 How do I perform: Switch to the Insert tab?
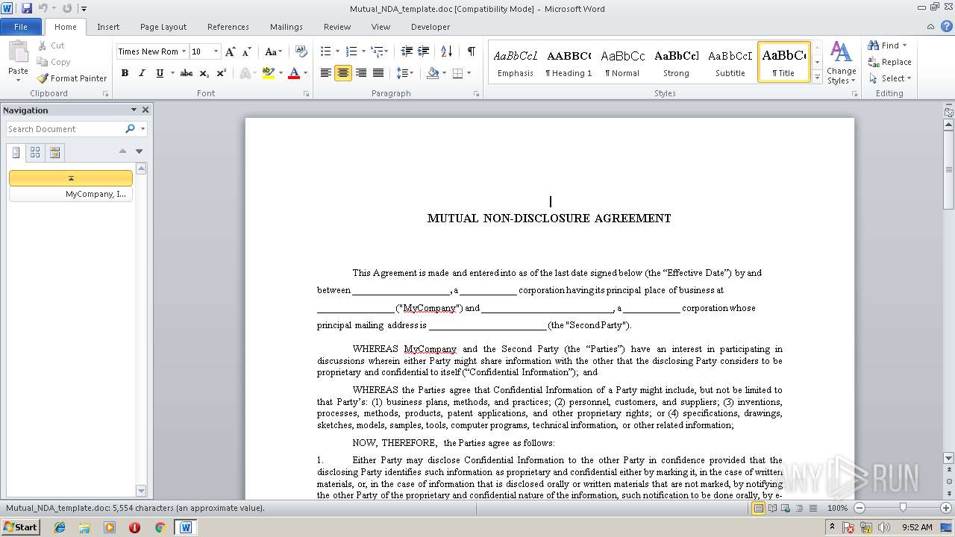(108, 27)
